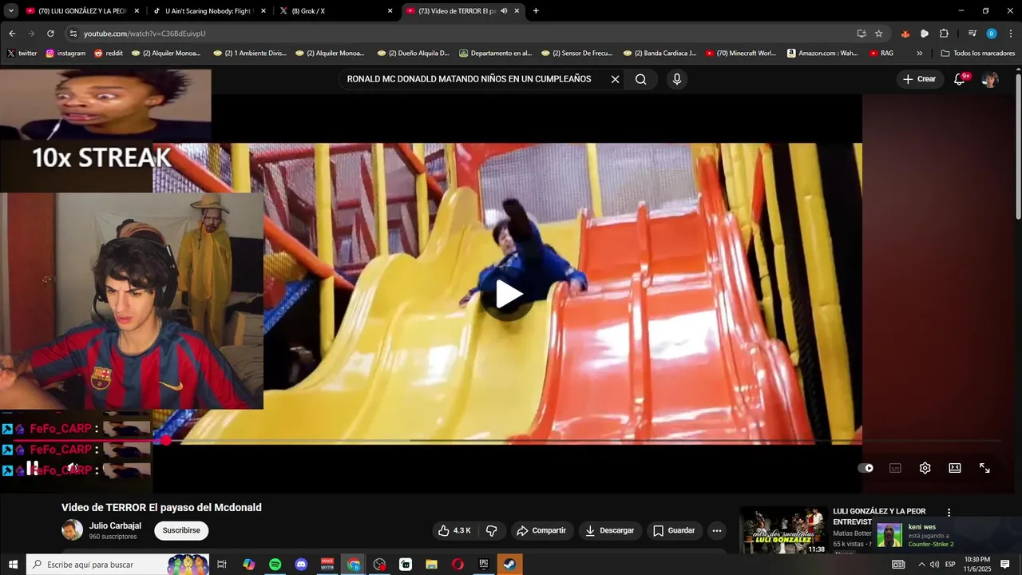
Task: Open the Crear menu
Action: 919,79
